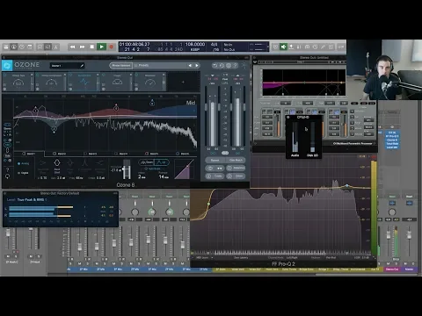Select the Imager module in Ozone

pos(117,83)
